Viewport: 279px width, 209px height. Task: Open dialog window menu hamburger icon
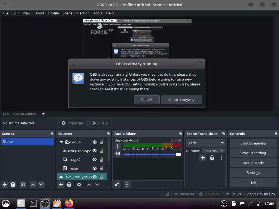74,64
